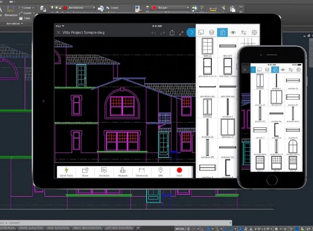The image size is (313, 231).
Task: Toggle the eye view icon on iPad panel
Action: (233, 32)
